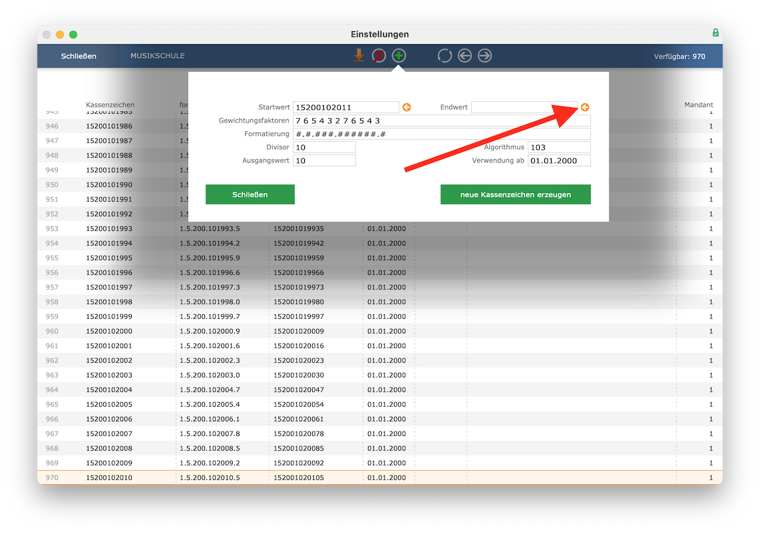Click Kassenzeichen 15200102000
The height and width of the screenshot is (534, 760).
(109, 332)
